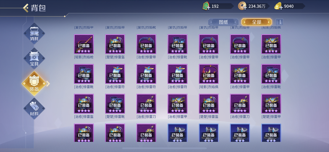329x152 pixels.
Task: Select the [楚楚]惊雷盔 beside the 烈焰枪
Action: point(115,44)
